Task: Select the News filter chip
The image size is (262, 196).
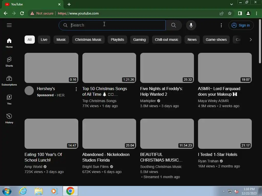Action: [192, 40]
